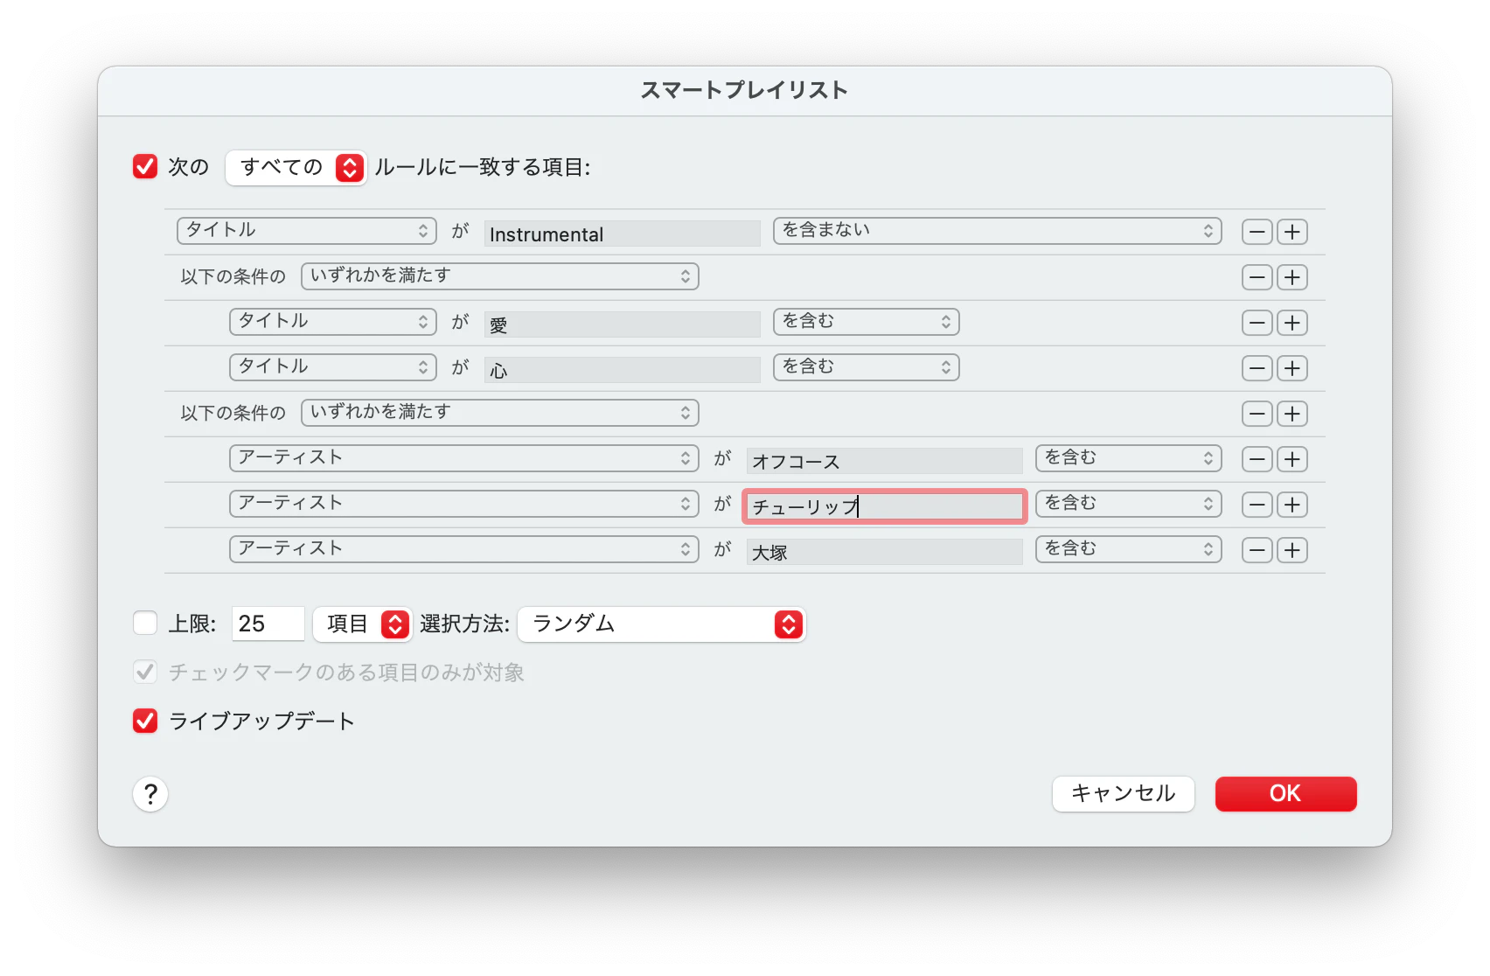Open the タイトル field popup in the 心 row
1490x976 pixels.
[333, 366]
